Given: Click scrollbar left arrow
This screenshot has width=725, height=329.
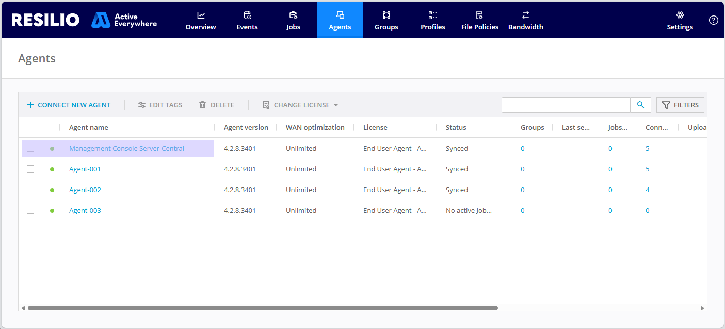Looking at the screenshot, I should point(23,308).
